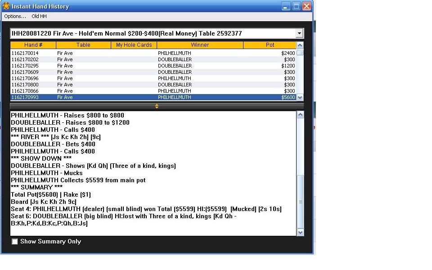
Task: Click the Instant Hand History title icon
Action: tap(6, 6)
